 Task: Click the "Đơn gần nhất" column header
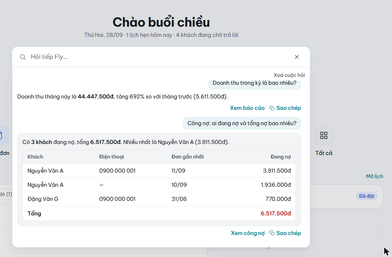point(187,157)
